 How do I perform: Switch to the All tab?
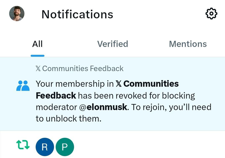coord(37,44)
